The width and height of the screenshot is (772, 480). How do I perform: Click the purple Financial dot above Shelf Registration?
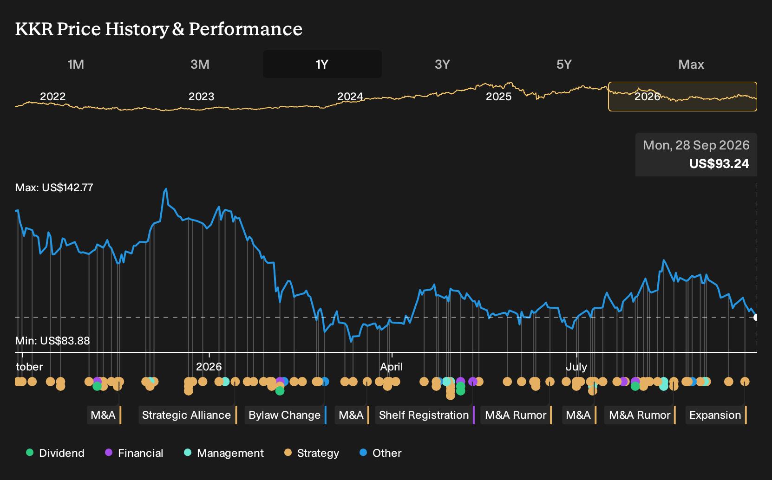473,382
